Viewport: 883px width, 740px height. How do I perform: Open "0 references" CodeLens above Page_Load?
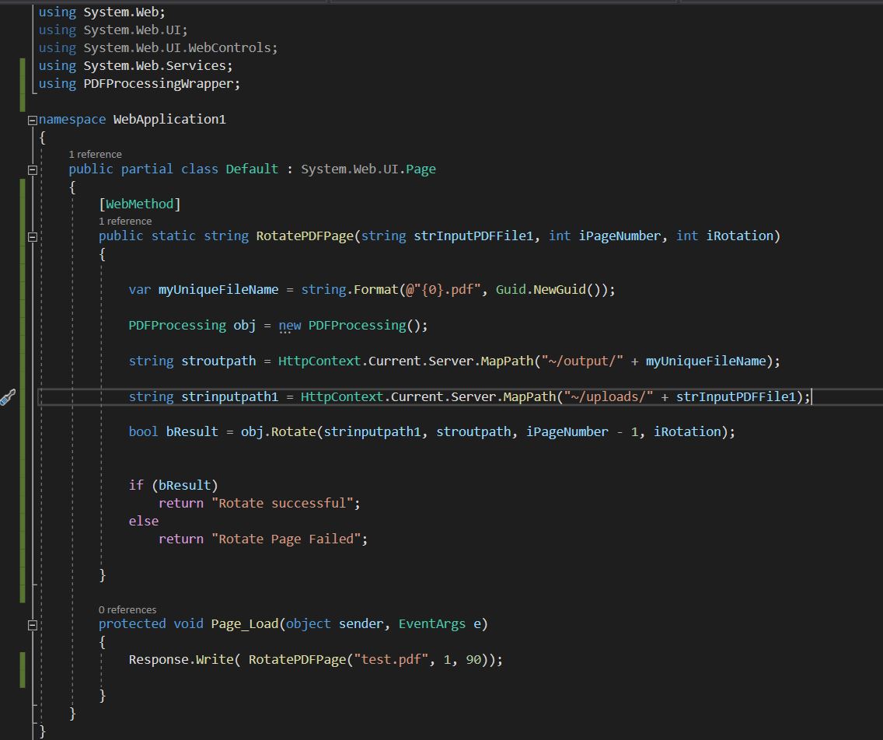(127, 609)
